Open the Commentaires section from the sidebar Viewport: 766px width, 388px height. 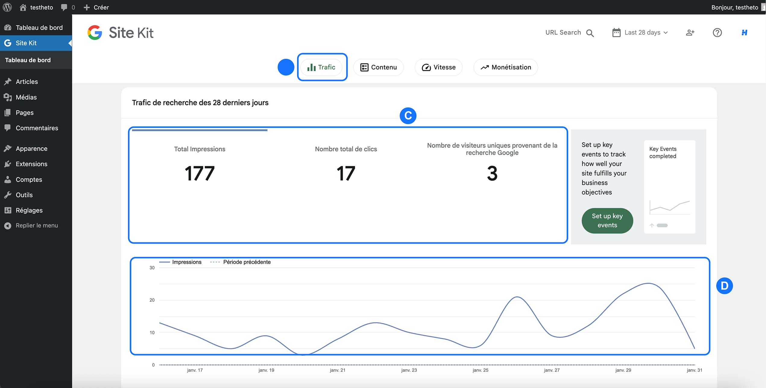pyautogui.click(x=37, y=128)
